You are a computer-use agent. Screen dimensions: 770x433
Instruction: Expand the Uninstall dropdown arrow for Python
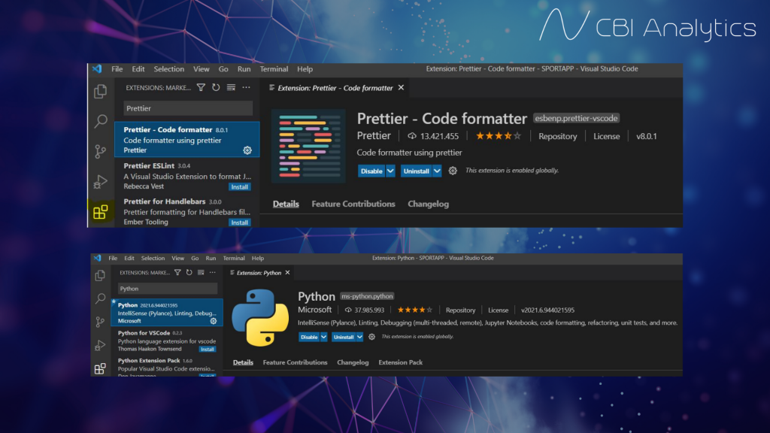(360, 337)
